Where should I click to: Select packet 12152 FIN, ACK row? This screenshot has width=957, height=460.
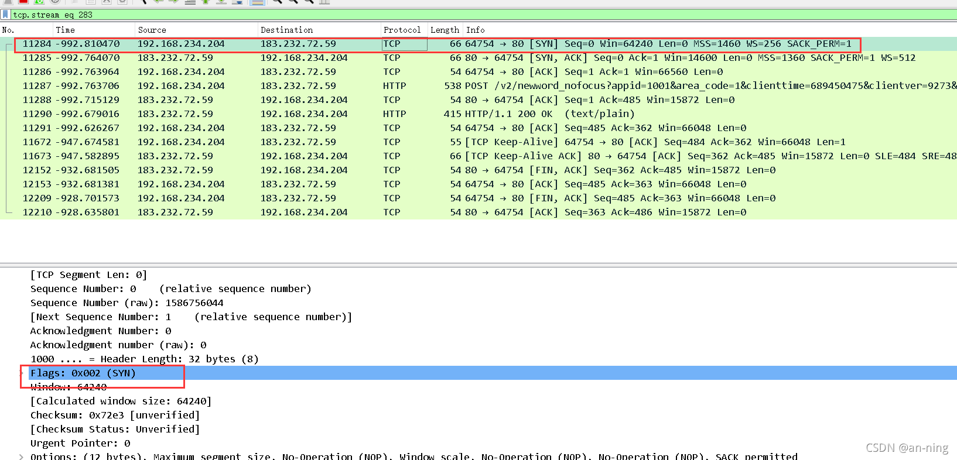(478, 170)
